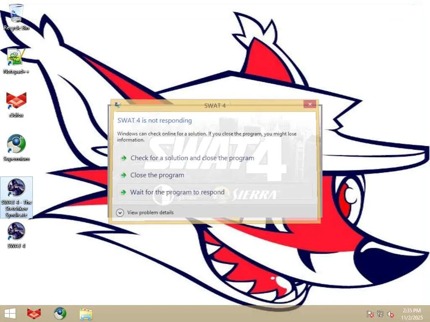The image size is (430, 322).
Task: Select SWAT 4 - The Stetchkov Syndicate shortcut
Action: tap(16, 197)
